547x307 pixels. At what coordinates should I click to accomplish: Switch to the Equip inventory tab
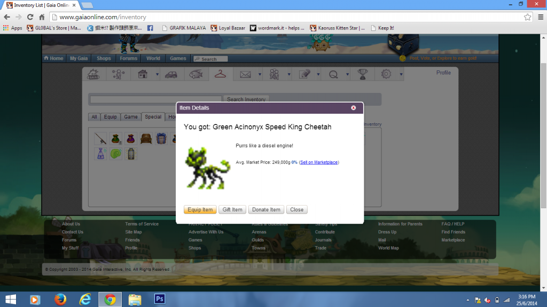tap(110, 117)
